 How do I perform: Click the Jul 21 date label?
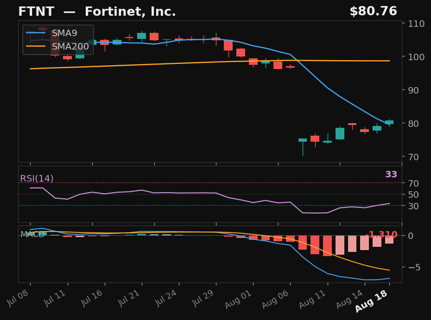[x=129, y=297]
